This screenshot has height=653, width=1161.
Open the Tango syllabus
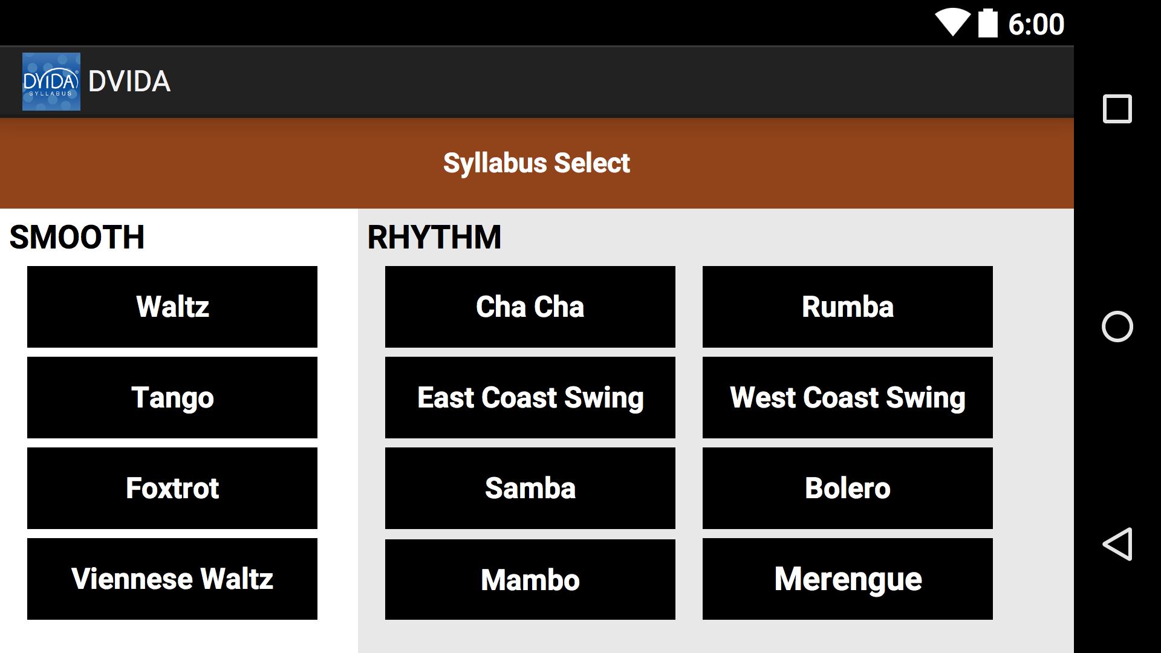pos(172,397)
